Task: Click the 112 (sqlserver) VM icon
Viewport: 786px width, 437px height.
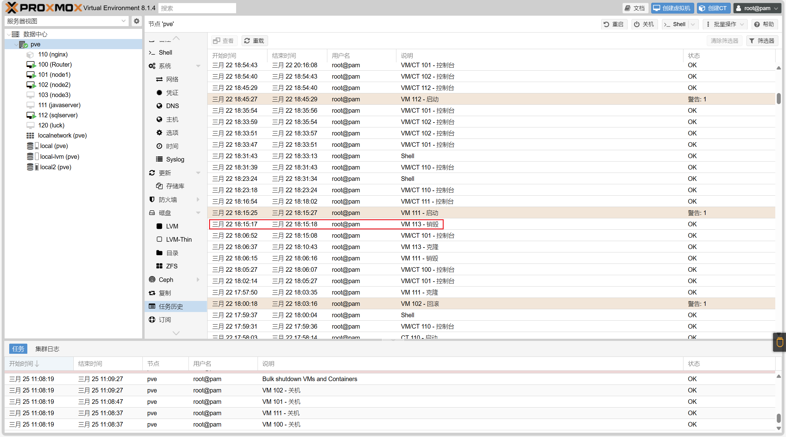Action: pyautogui.click(x=31, y=115)
